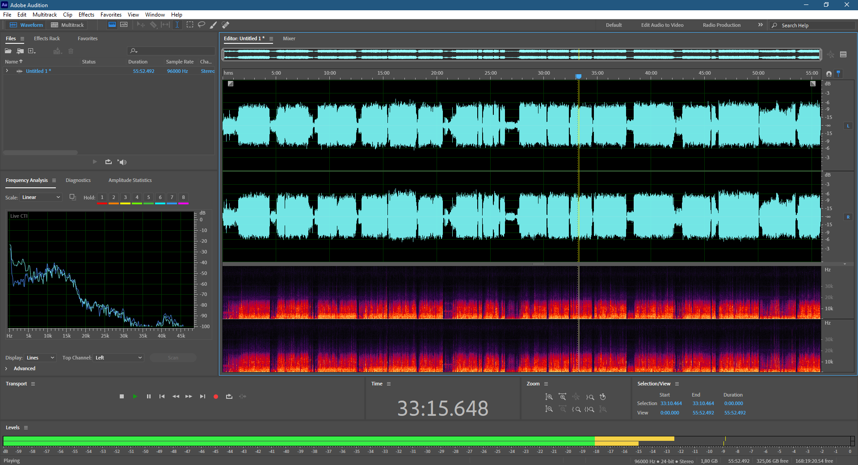
Task: Toggle the Left channel enable button
Action: point(848,126)
